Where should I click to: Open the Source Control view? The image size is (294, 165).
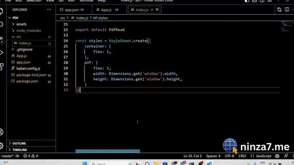coord(1,40)
